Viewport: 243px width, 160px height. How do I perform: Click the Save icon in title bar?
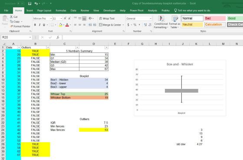point(30,3)
